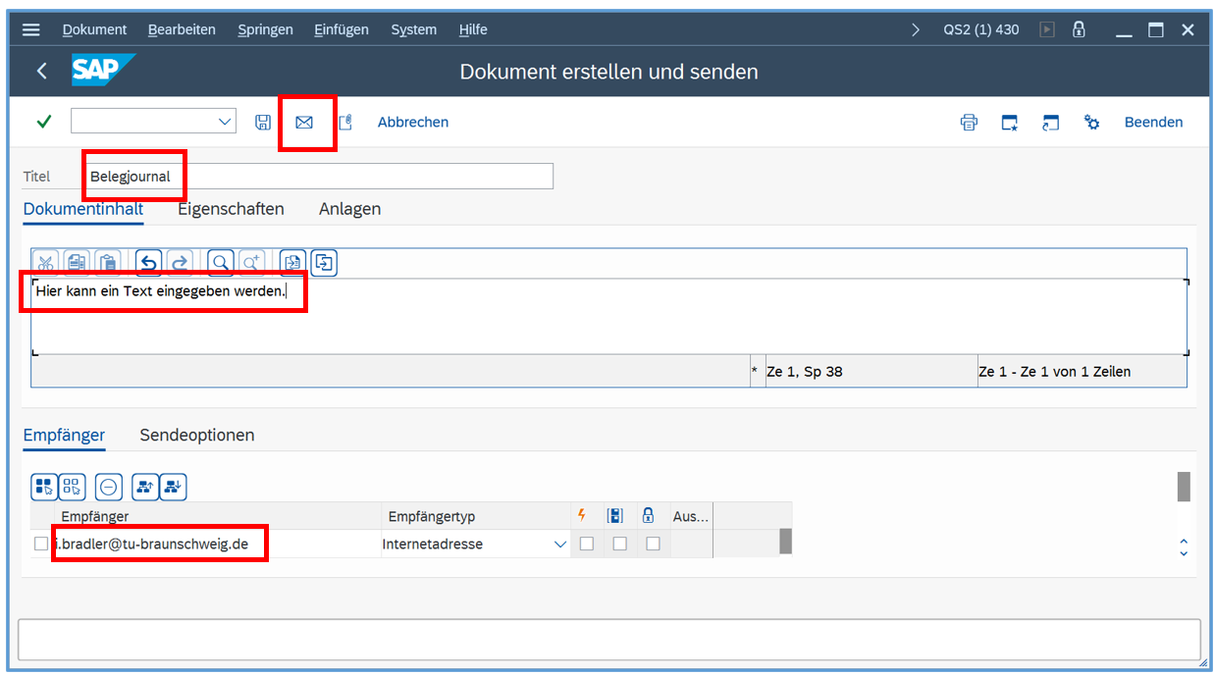Screen dimensions: 1214x675
Task: Enable the checkbox under the lock icon
Action: pos(653,544)
